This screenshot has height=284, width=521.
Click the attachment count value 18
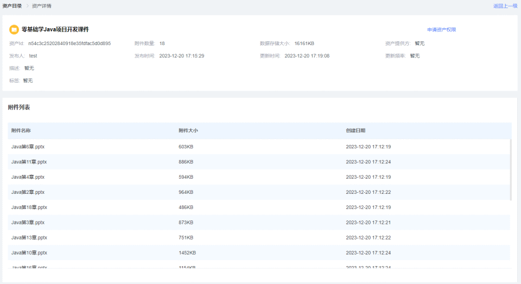[162, 43]
